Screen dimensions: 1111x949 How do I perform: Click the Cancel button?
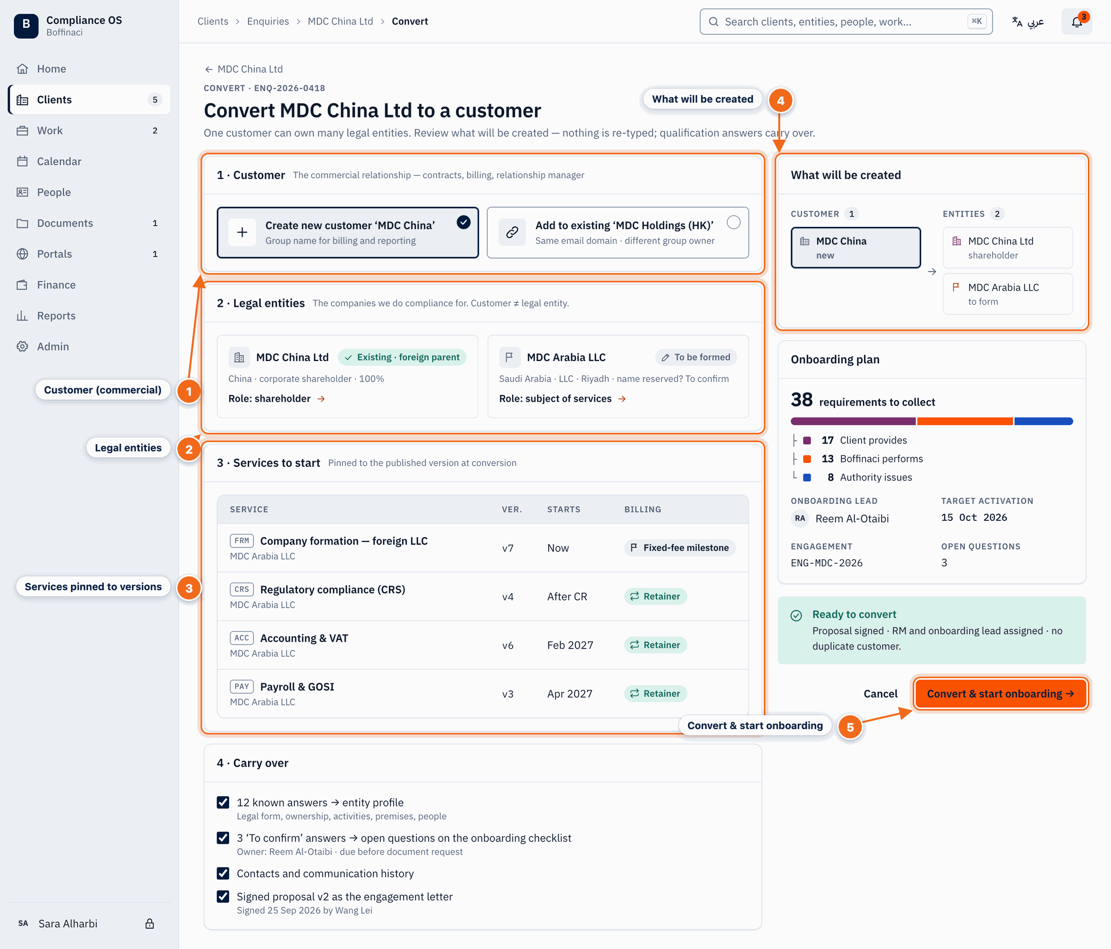(x=880, y=693)
